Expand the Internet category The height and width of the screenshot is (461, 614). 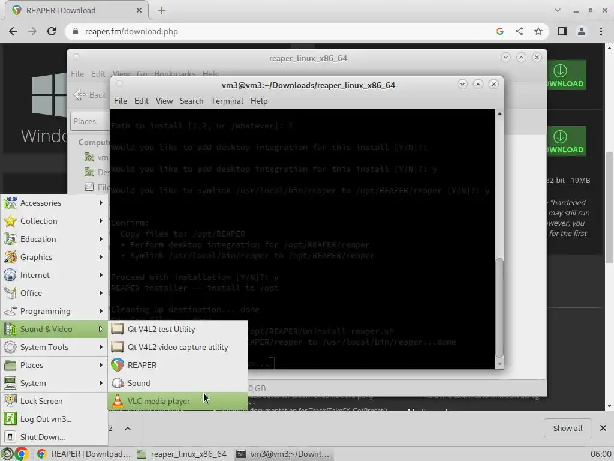(x=54, y=275)
